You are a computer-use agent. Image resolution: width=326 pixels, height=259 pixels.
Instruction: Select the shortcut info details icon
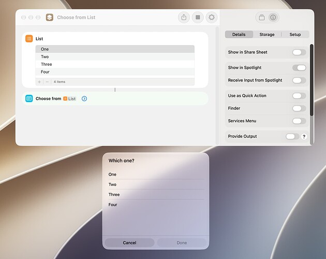coord(273,18)
